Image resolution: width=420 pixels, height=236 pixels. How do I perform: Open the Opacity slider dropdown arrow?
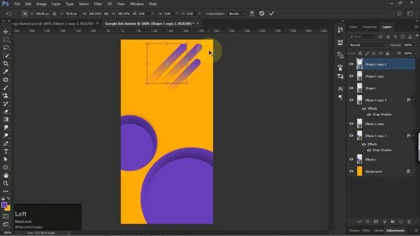[416, 45]
